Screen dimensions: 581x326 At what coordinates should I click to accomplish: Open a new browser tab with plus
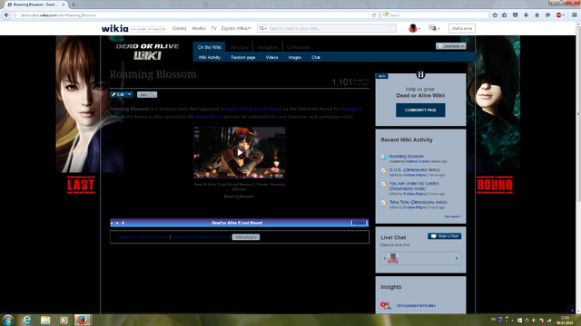[x=74, y=5]
